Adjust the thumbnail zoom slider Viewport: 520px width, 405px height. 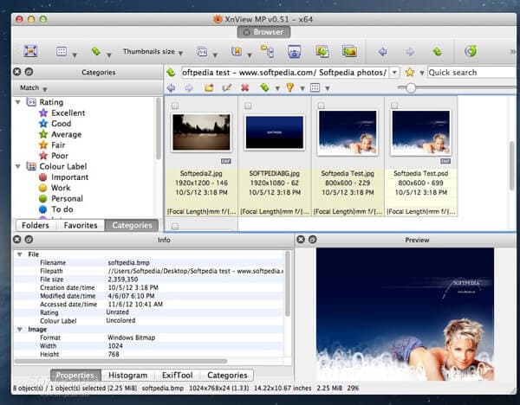tap(410, 87)
